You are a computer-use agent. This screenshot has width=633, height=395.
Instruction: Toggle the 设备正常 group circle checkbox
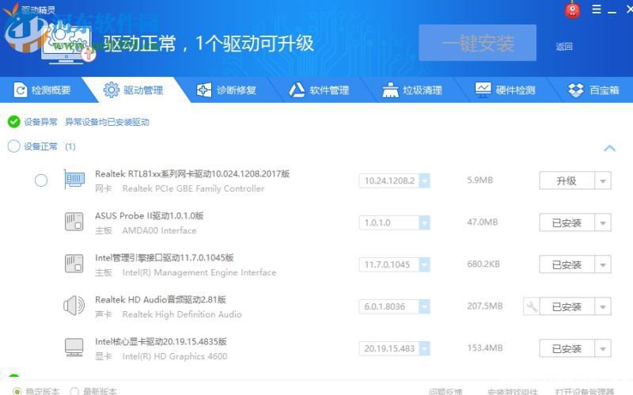click(x=13, y=146)
